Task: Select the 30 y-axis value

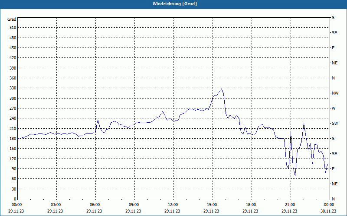Action: [x=14, y=189]
